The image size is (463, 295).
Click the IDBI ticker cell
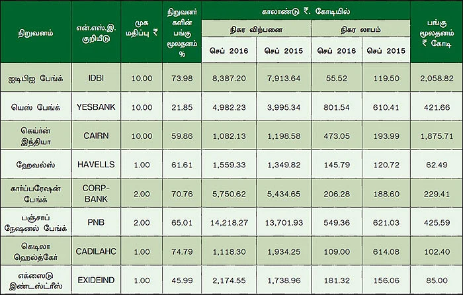[x=96, y=78]
